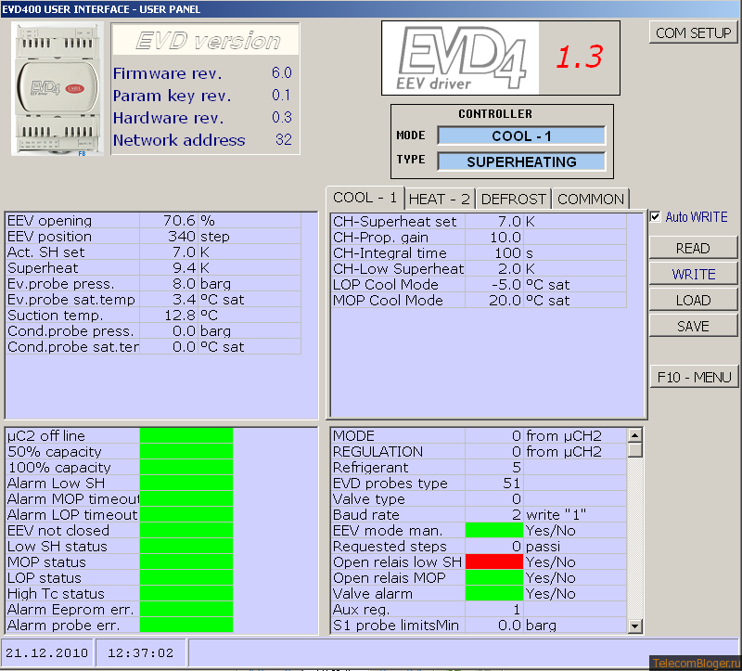
Task: Click the green EEV mode man. indicator
Action: 494,530
